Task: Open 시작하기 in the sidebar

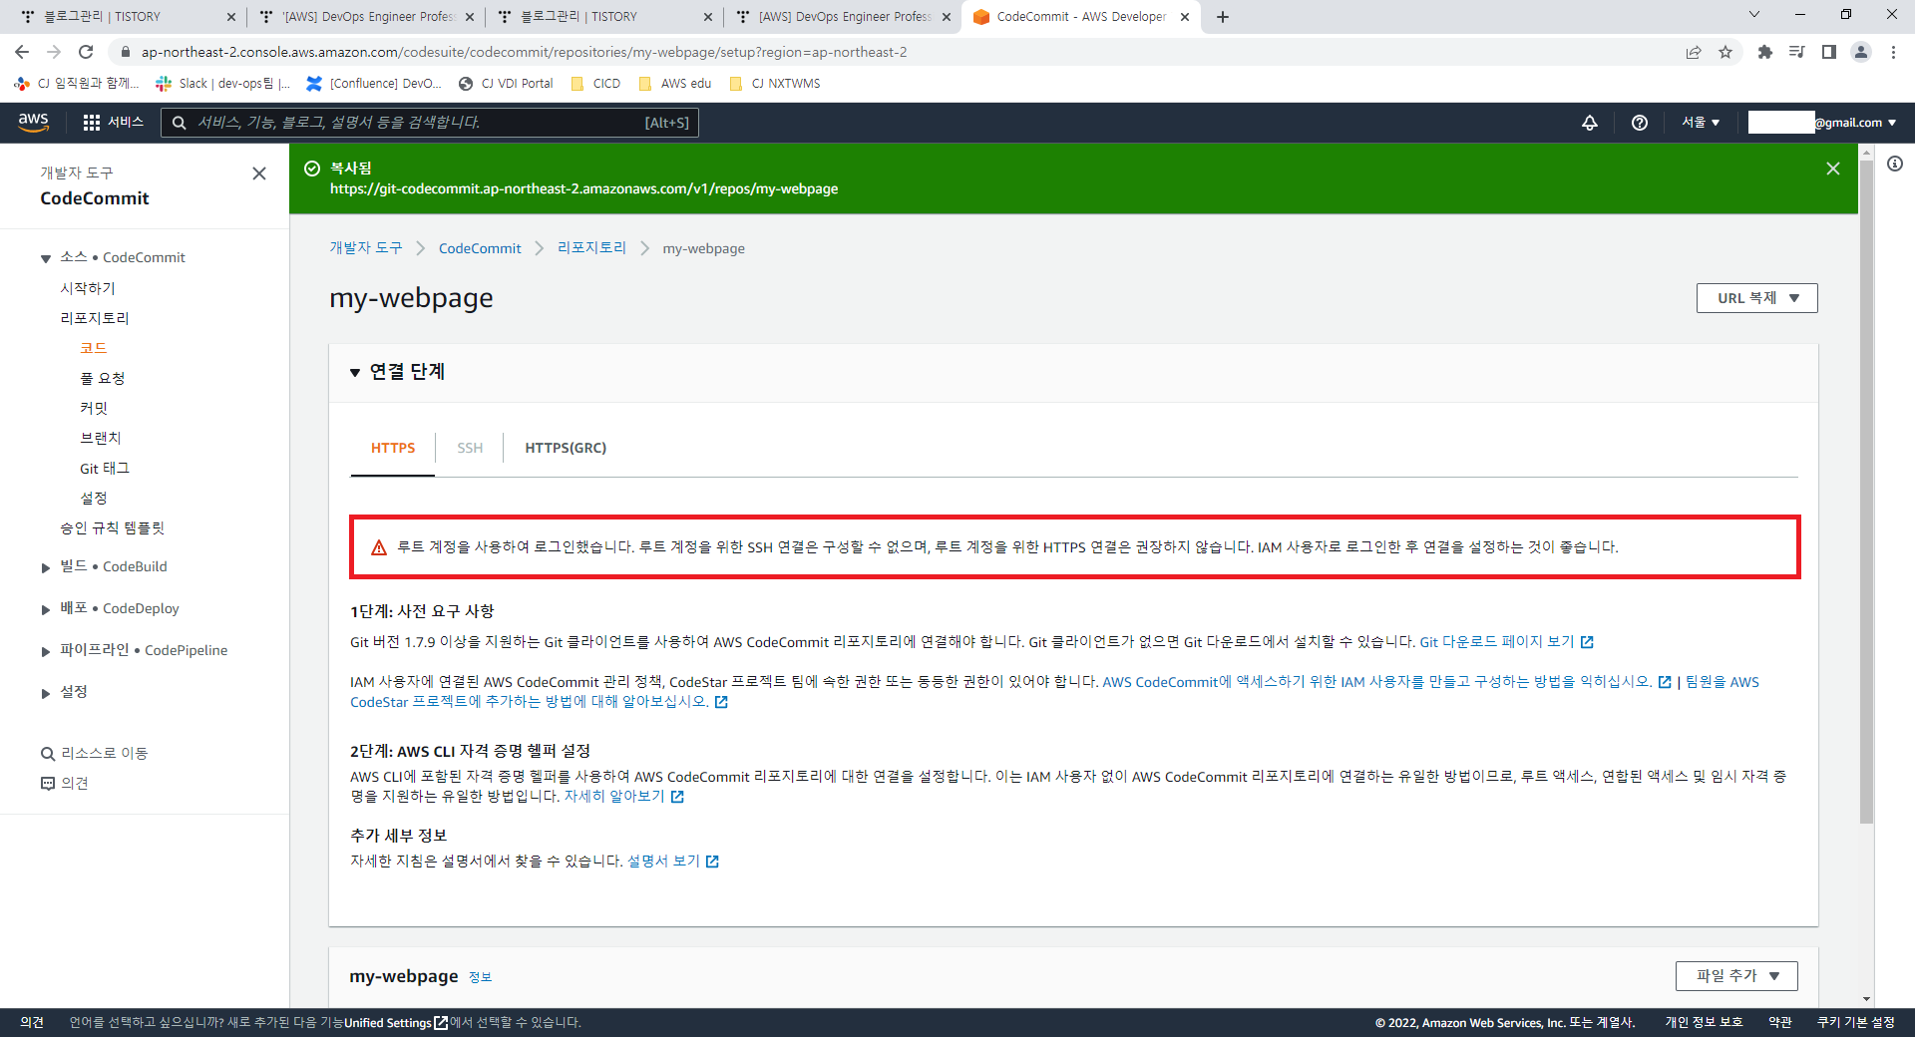Action: click(88, 288)
